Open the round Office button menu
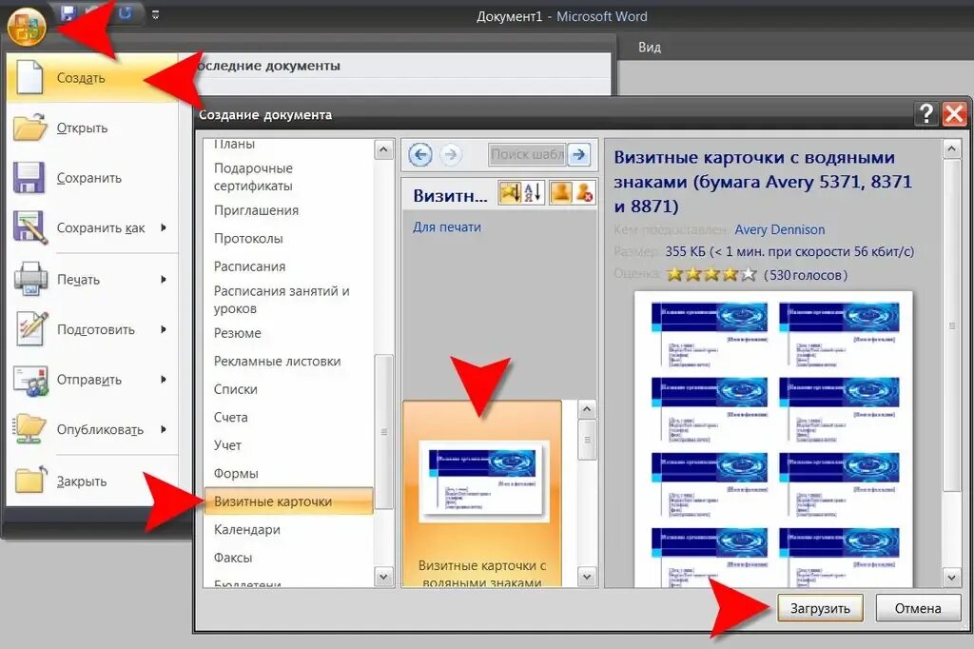 (x=27, y=26)
